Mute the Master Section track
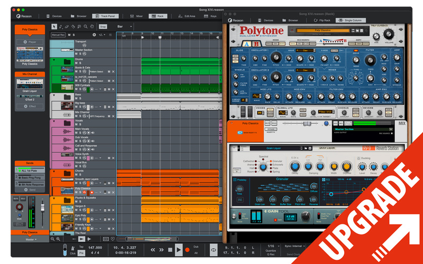 [76, 54]
